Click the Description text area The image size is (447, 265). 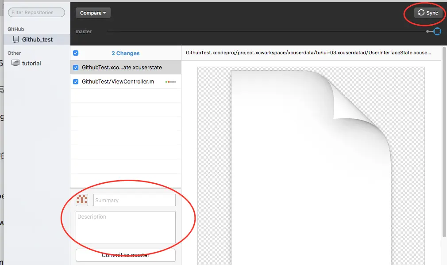(126, 227)
